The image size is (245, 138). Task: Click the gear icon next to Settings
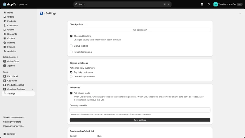(x=5, y=134)
